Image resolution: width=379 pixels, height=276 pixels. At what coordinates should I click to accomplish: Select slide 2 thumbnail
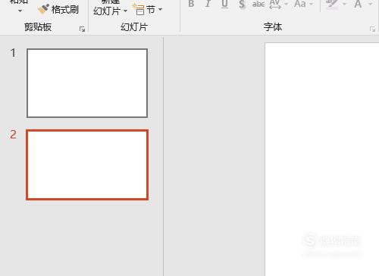click(87, 165)
